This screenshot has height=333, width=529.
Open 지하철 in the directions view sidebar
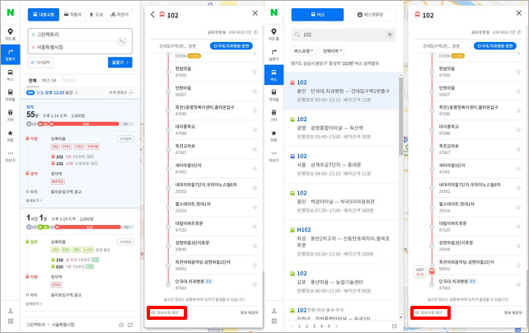click(10, 95)
